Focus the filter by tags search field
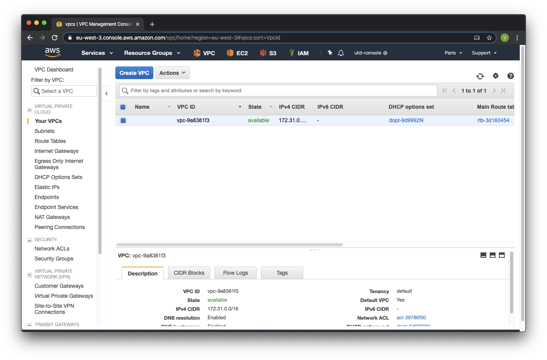 (x=278, y=91)
